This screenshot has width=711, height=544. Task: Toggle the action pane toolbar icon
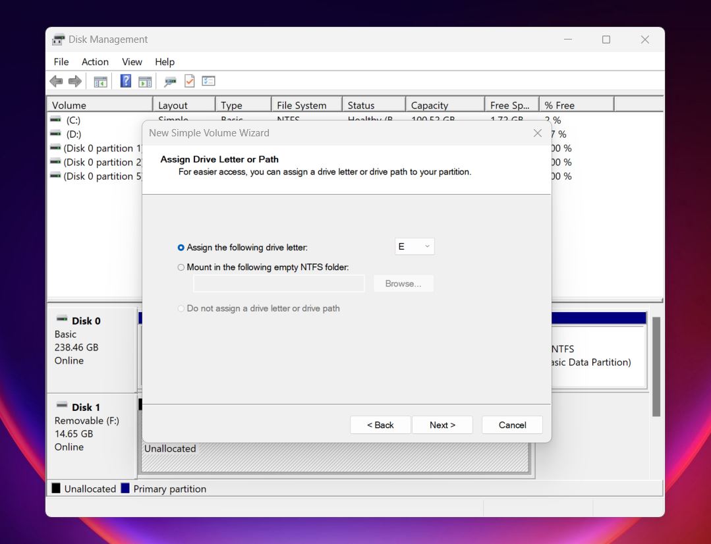(145, 82)
